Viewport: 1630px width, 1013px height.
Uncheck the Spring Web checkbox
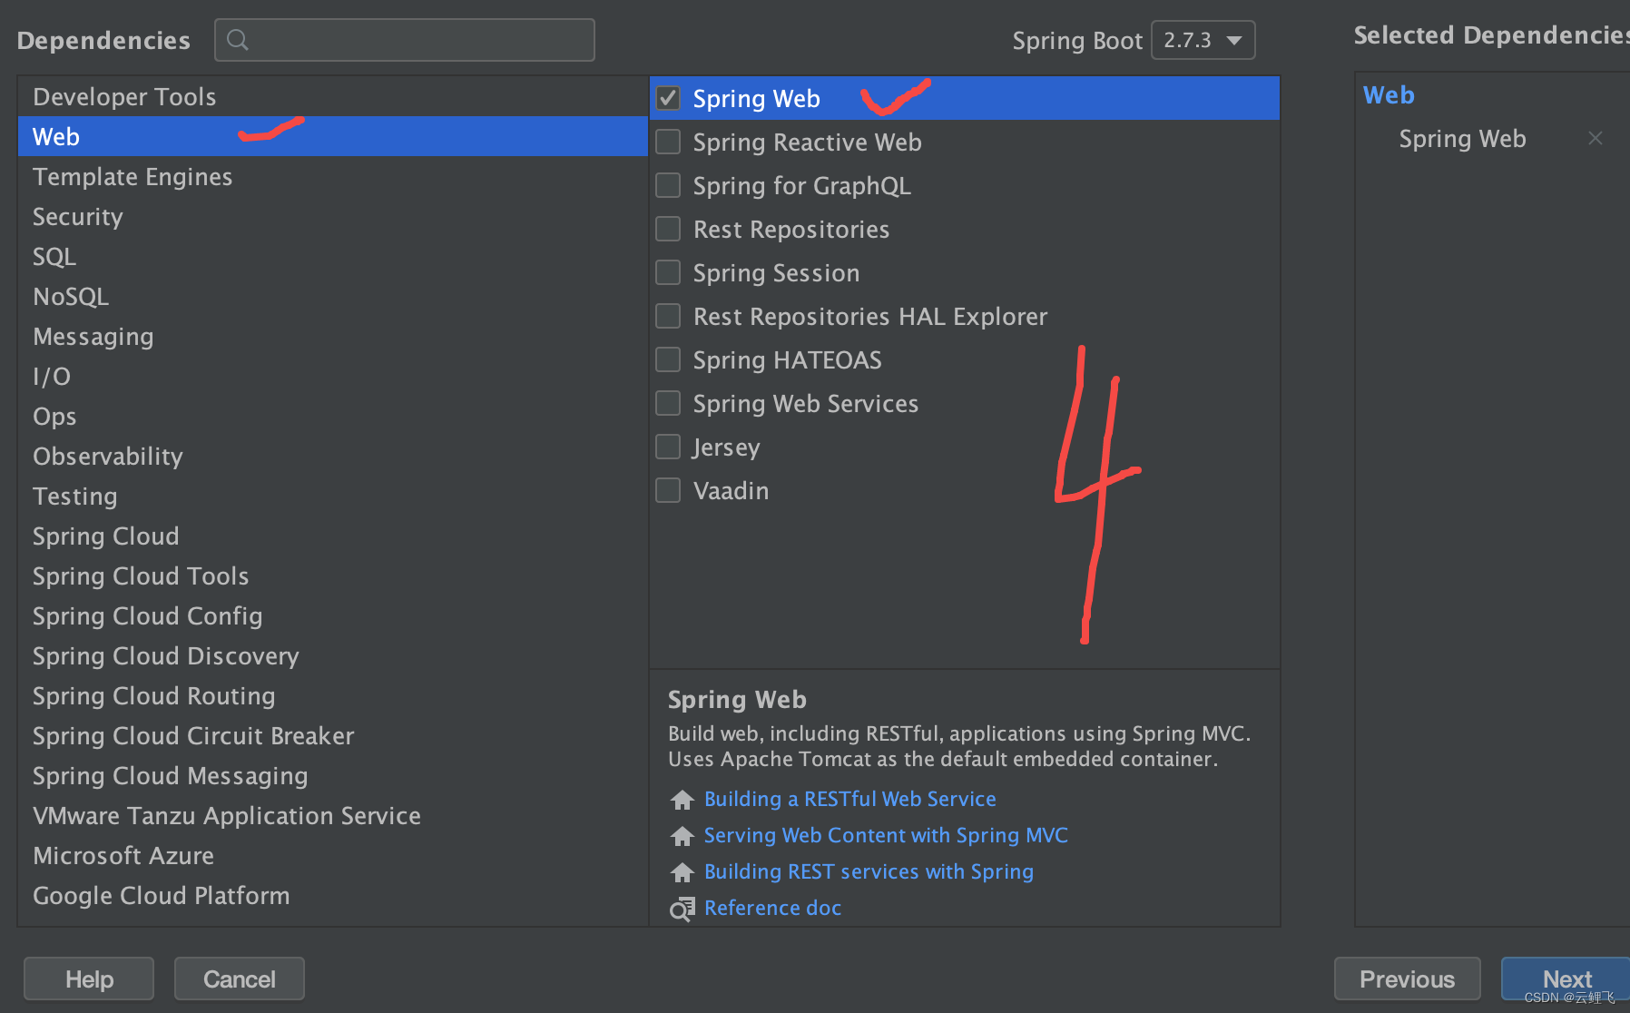point(668,98)
